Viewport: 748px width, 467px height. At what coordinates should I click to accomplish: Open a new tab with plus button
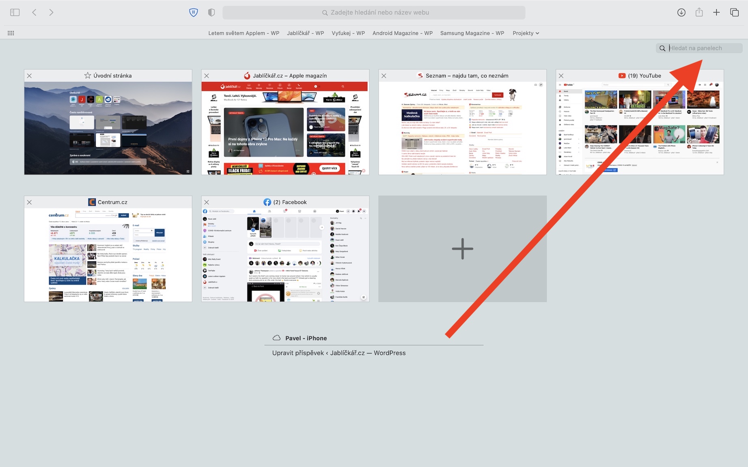716,13
